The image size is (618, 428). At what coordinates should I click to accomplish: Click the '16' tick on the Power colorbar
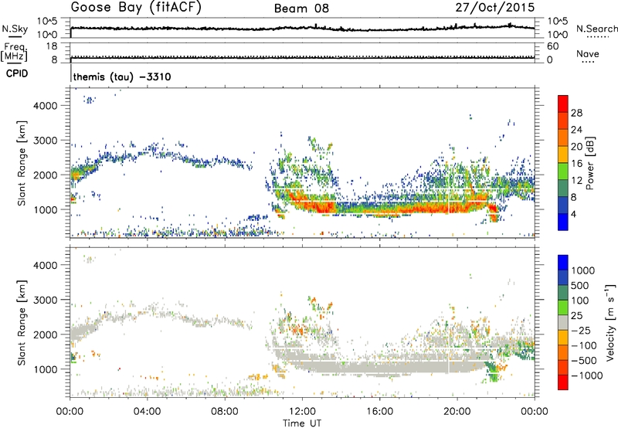pyautogui.click(x=576, y=164)
